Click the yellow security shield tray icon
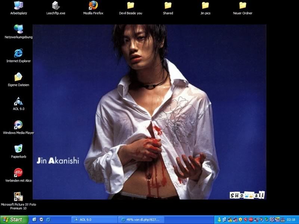 (240, 220)
